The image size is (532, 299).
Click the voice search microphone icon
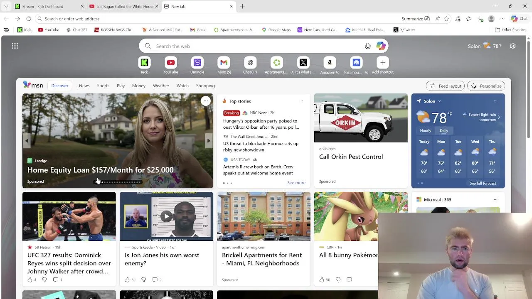click(368, 46)
